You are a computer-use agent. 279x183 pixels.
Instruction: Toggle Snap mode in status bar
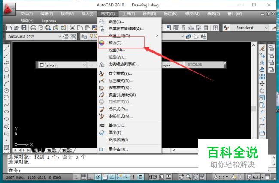(x=76, y=177)
